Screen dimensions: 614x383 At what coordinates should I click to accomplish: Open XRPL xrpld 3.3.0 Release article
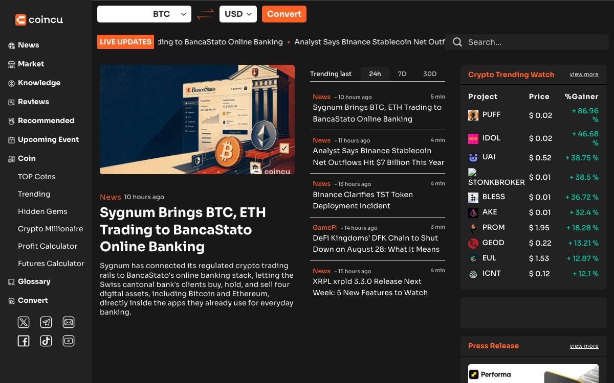point(370,287)
